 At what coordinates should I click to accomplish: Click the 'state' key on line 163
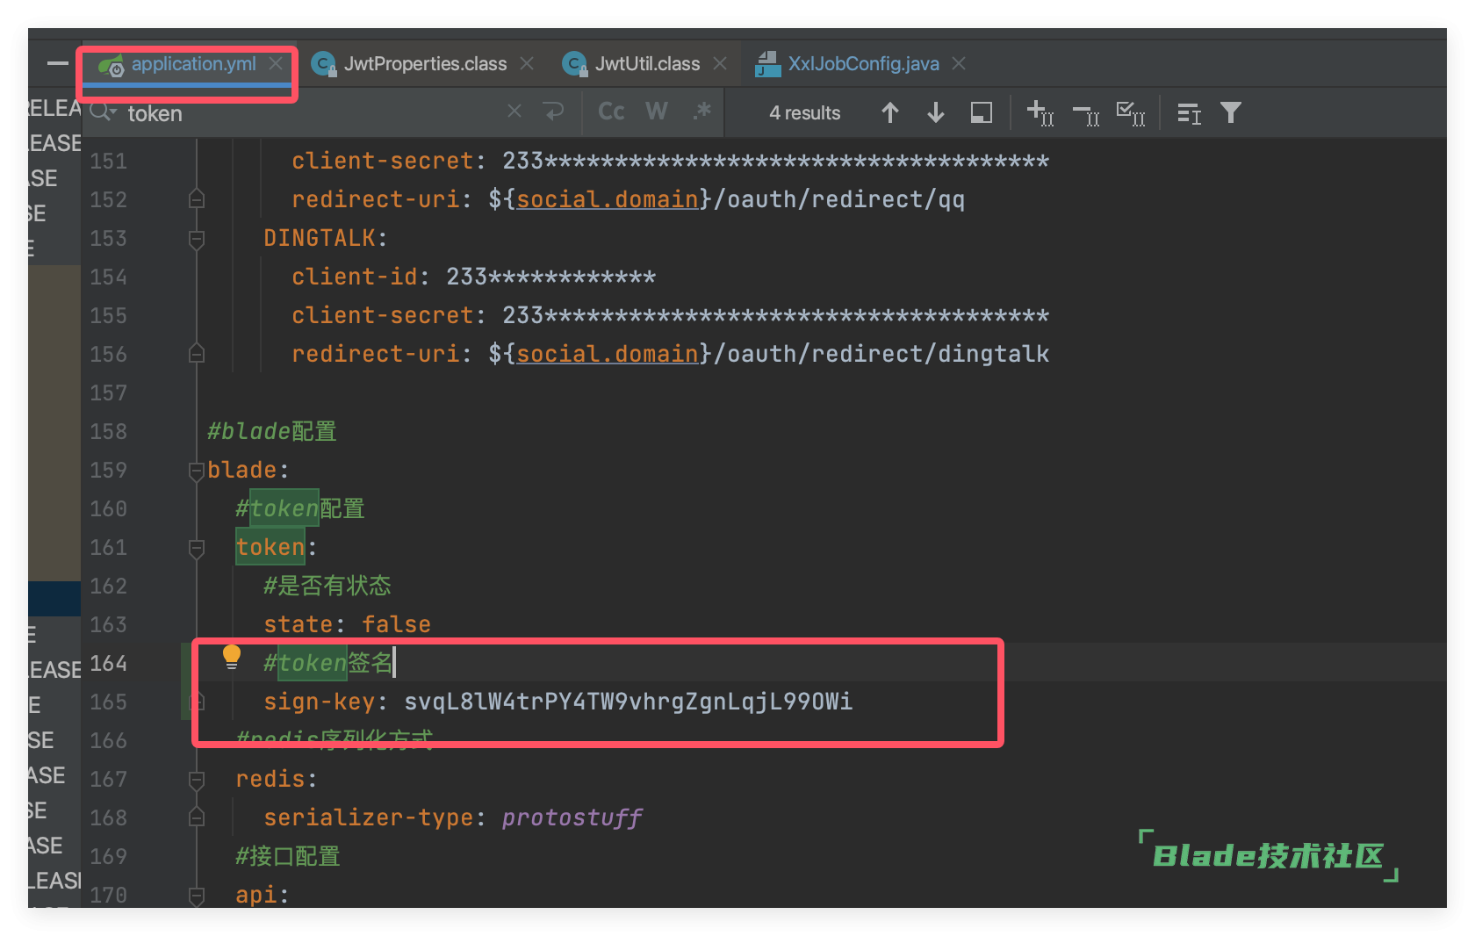coord(298,624)
